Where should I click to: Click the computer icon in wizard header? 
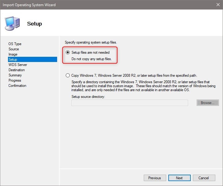pos(12,23)
